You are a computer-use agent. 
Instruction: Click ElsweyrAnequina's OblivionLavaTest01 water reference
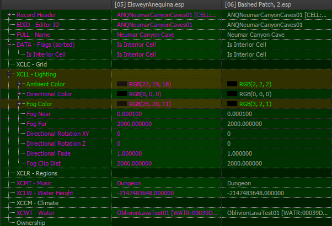pos(167,213)
